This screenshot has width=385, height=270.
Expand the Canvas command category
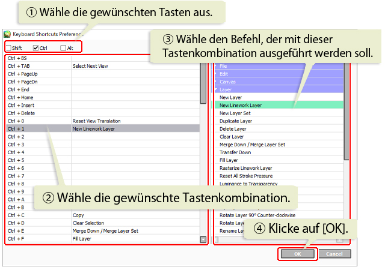[217, 82]
